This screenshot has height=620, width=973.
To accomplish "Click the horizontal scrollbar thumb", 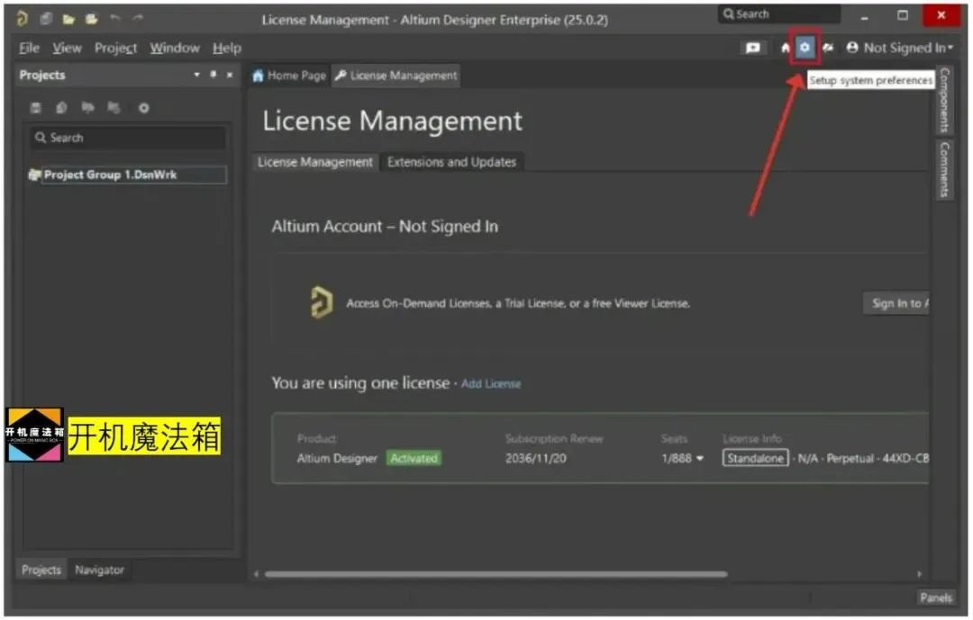I will point(496,575).
